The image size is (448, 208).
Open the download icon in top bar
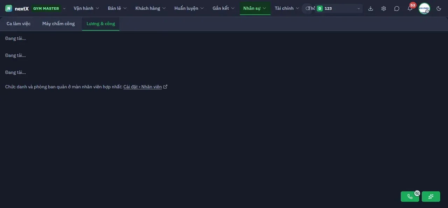pyautogui.click(x=371, y=8)
